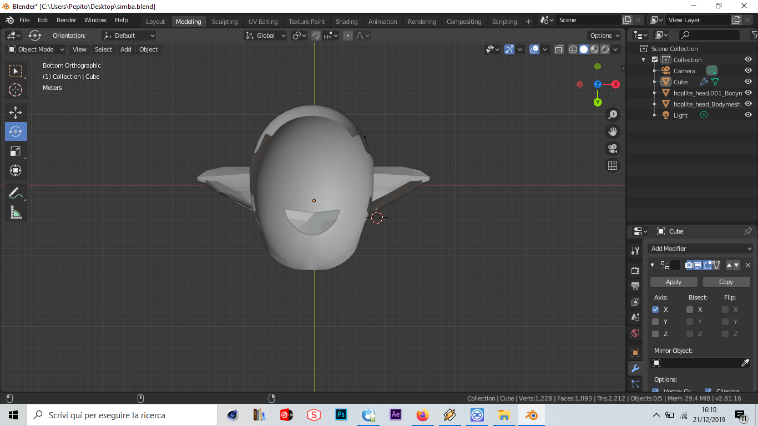Open the Options dropdown in header

pyautogui.click(x=605, y=35)
